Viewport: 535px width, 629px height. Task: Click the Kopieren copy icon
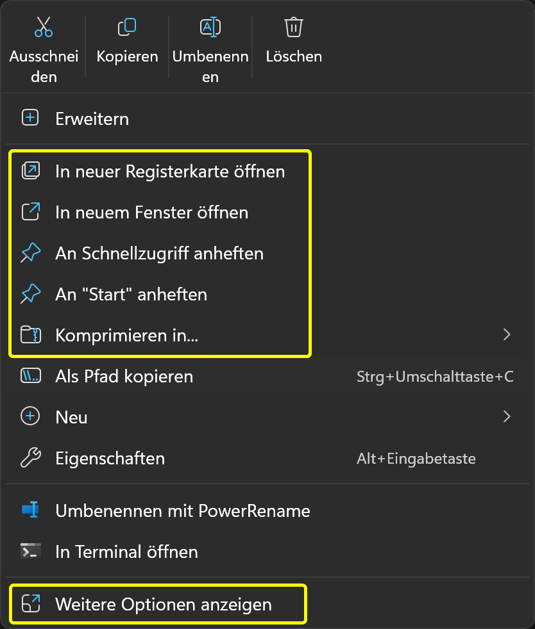(x=127, y=27)
